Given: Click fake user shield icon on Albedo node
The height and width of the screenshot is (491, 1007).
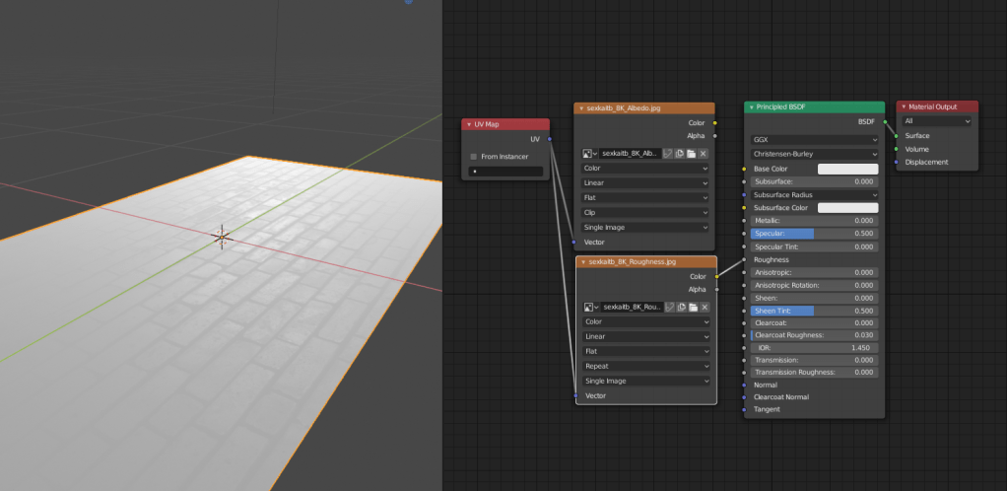Looking at the screenshot, I should 668,154.
